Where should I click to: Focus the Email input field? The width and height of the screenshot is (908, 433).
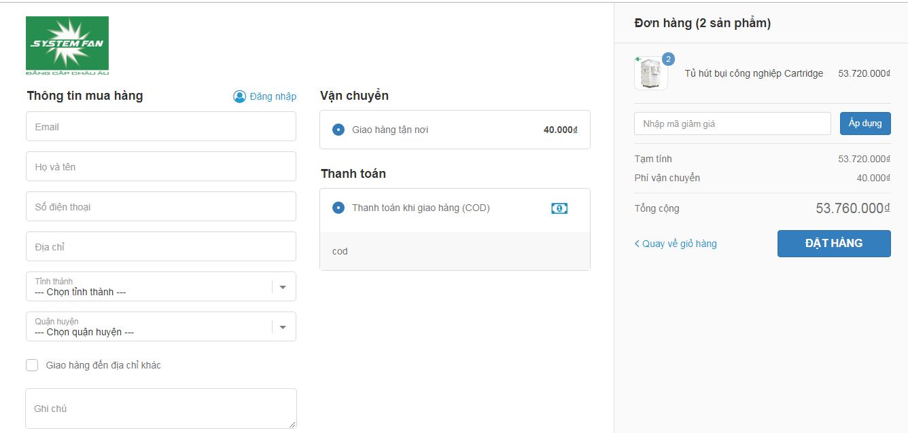tap(160, 127)
